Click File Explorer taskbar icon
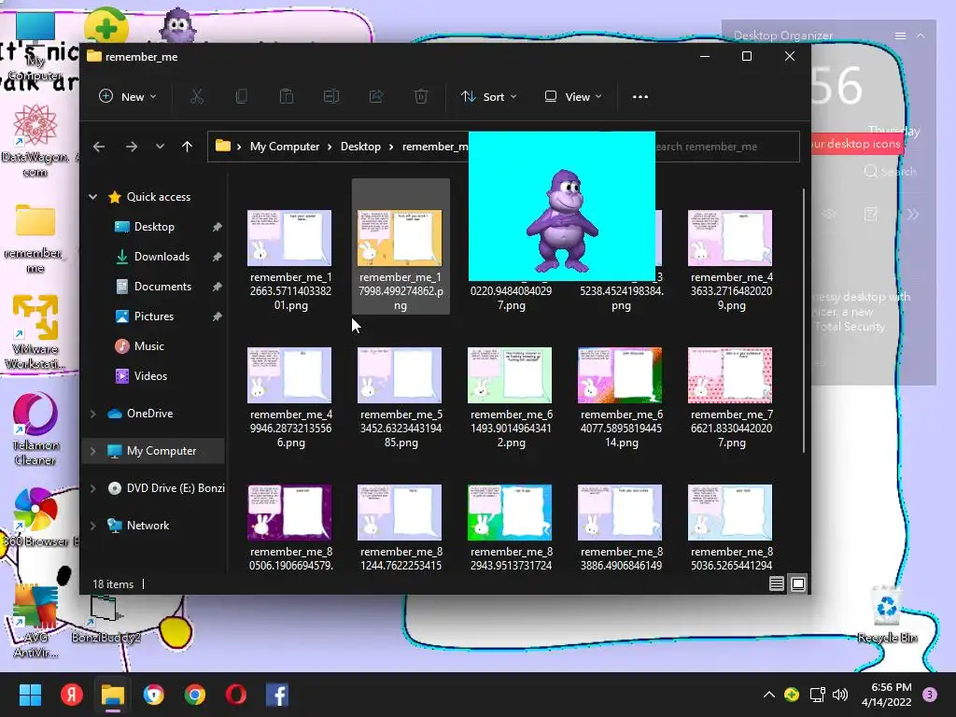Screen dimensions: 956x717 click(113, 695)
